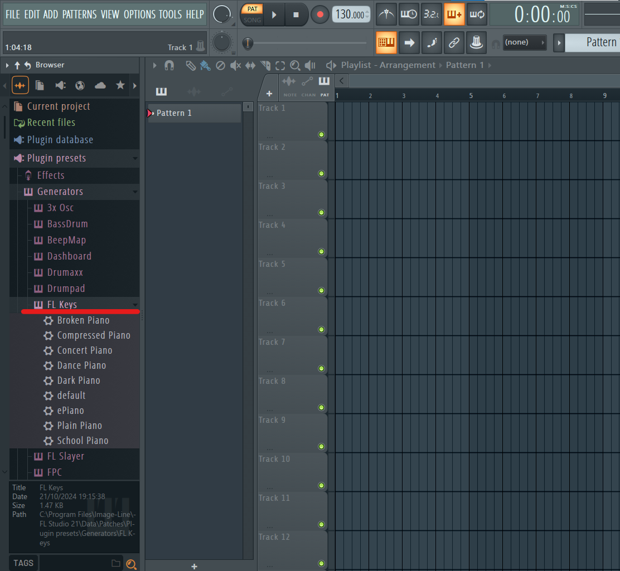Open the TOOLS menu
The image size is (620, 571).
(x=171, y=14)
